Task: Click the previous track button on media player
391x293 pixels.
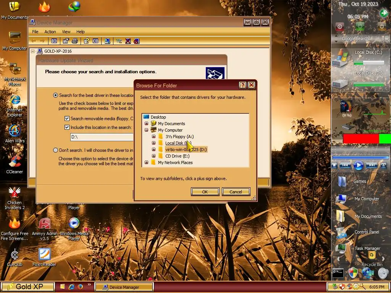Action: (x=345, y=166)
